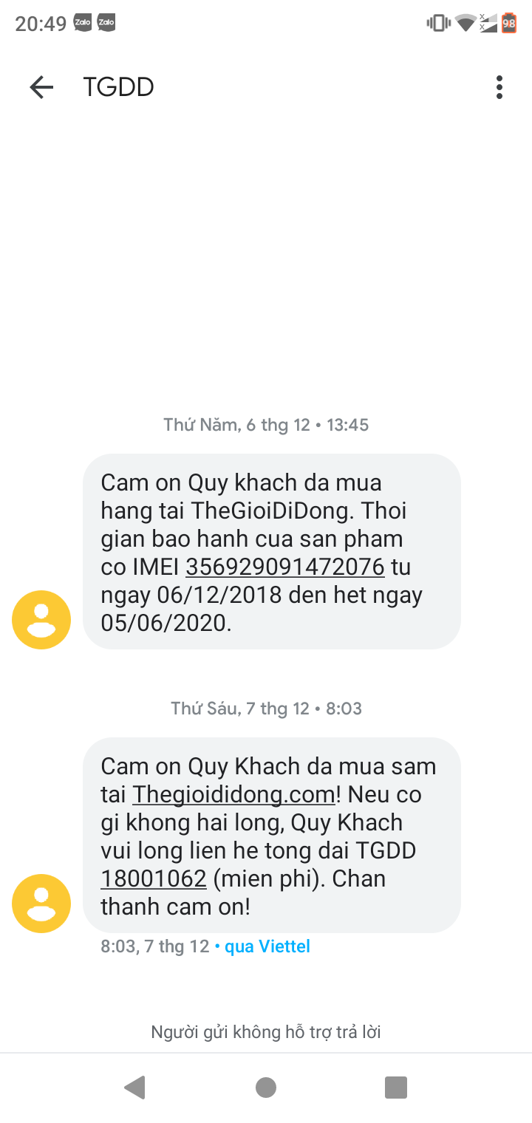Screen dimensions: 532x1123
Task: Select the warranty message bubble from 6 thg 12
Action: (271, 551)
